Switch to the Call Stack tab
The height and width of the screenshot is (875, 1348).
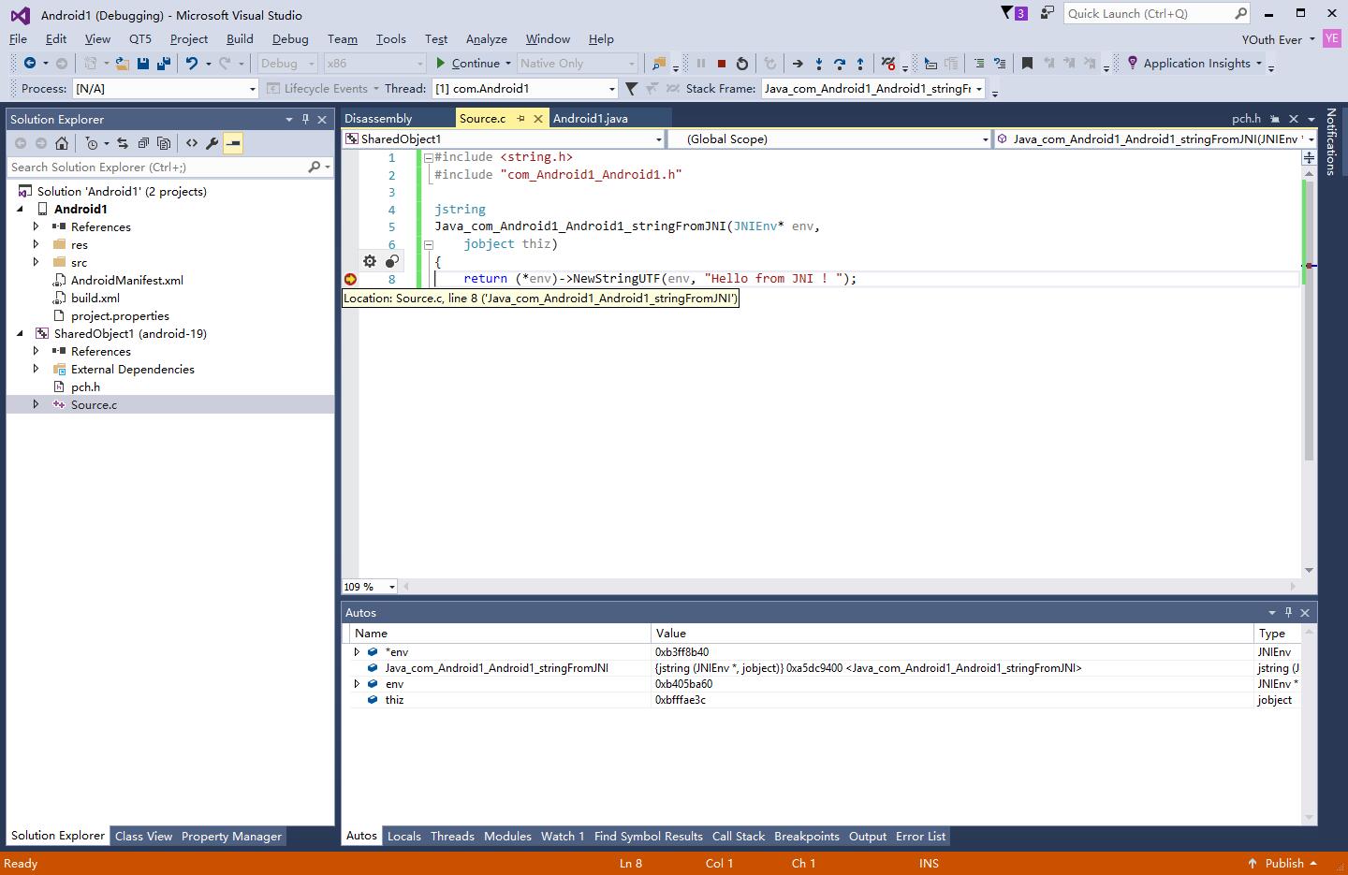739,836
